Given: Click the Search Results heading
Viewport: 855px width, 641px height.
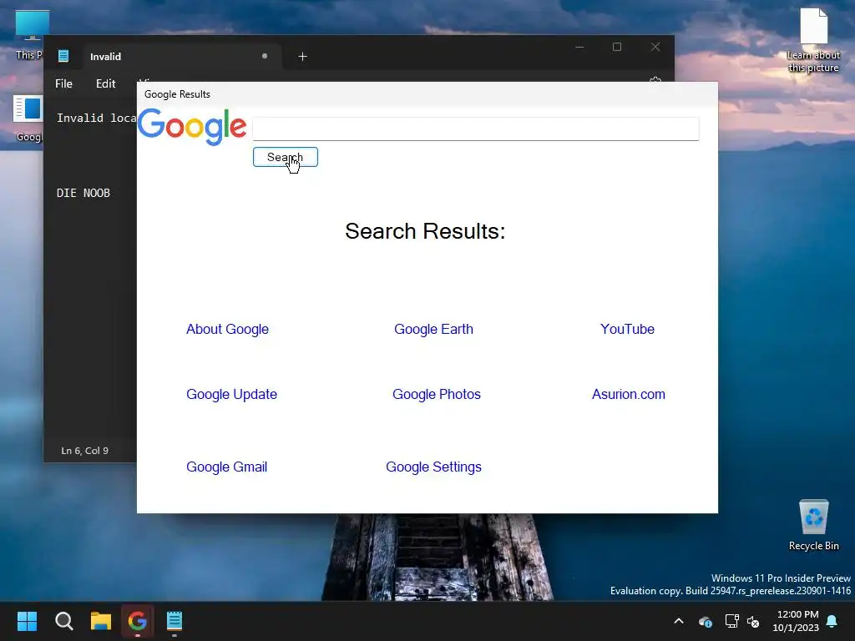Looking at the screenshot, I should (425, 231).
